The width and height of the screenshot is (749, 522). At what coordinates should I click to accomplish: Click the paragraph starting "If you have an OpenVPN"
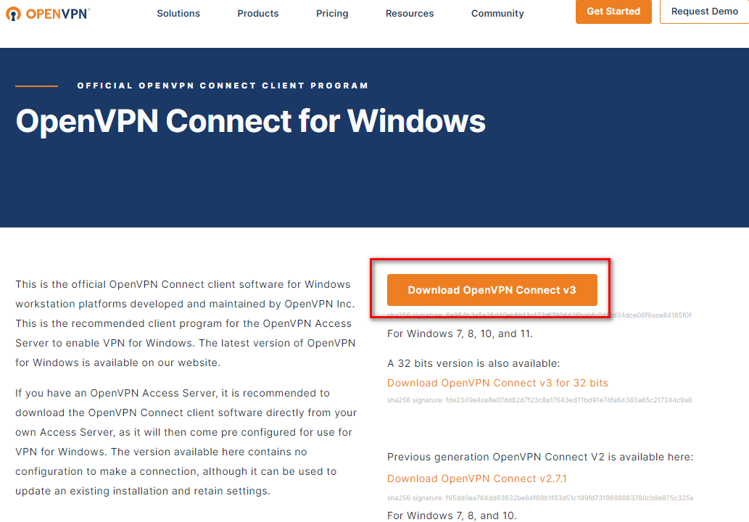pyautogui.click(x=186, y=442)
